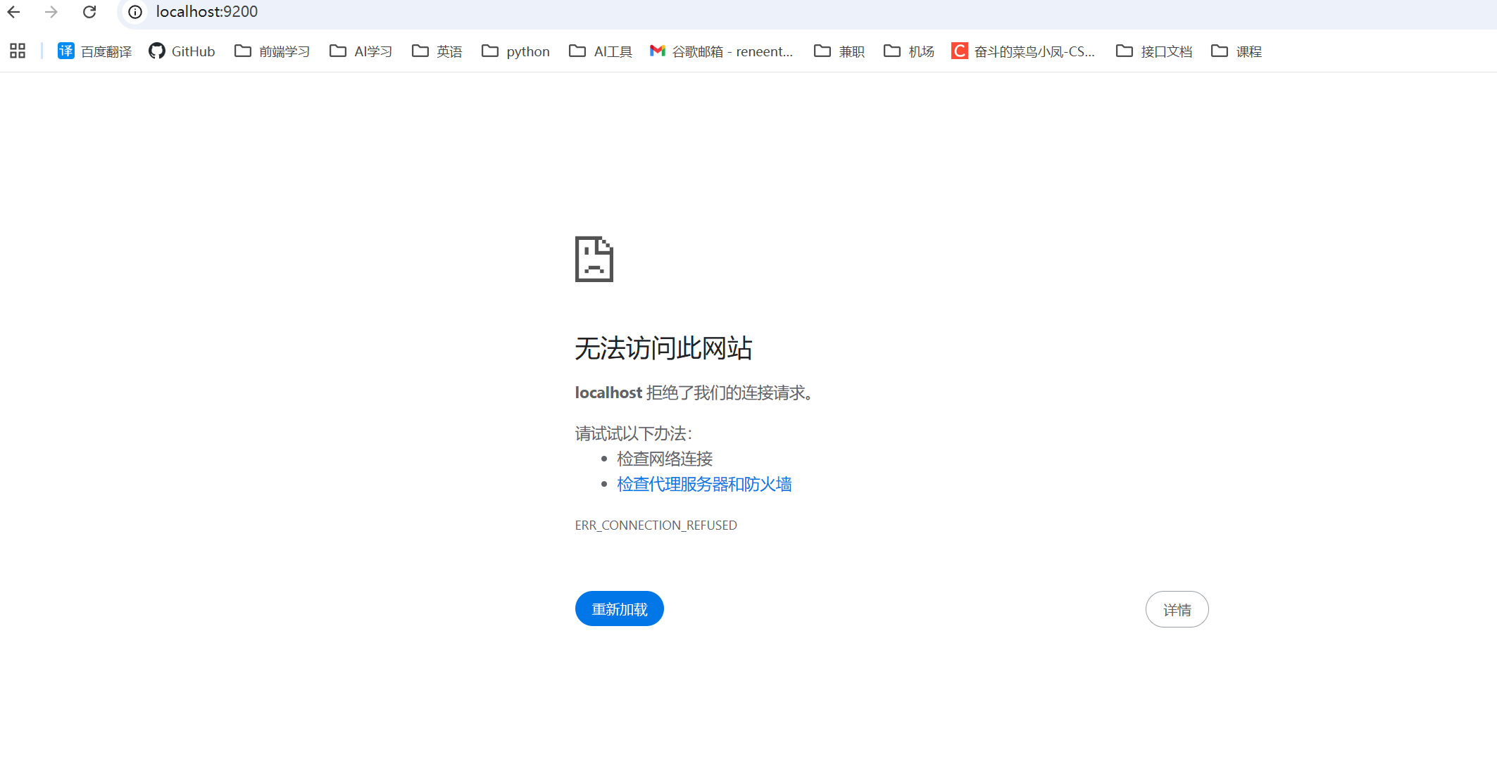Follow the 检查代理服务器和防火墙 link

704,485
